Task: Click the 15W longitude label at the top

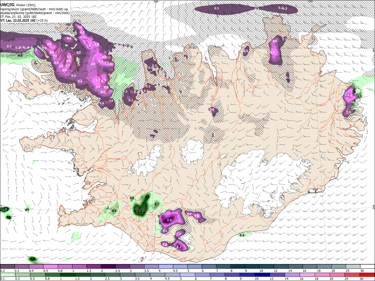Action: pyautogui.click(x=311, y=1)
